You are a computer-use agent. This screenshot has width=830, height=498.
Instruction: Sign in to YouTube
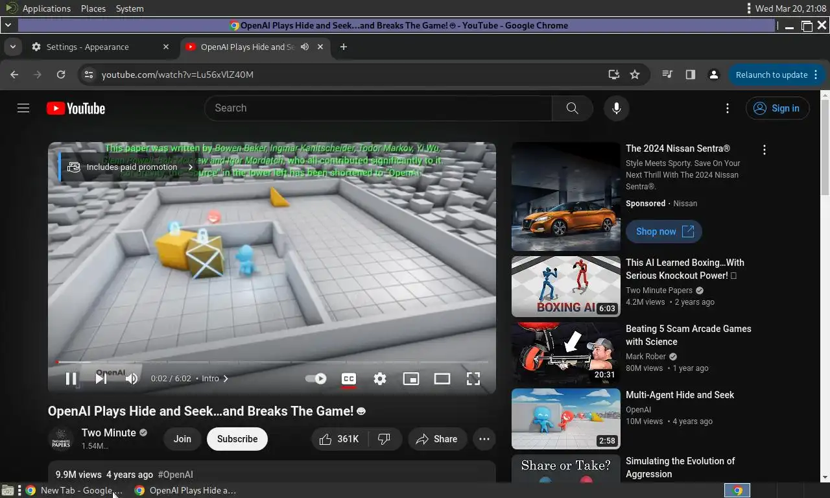pyautogui.click(x=777, y=108)
